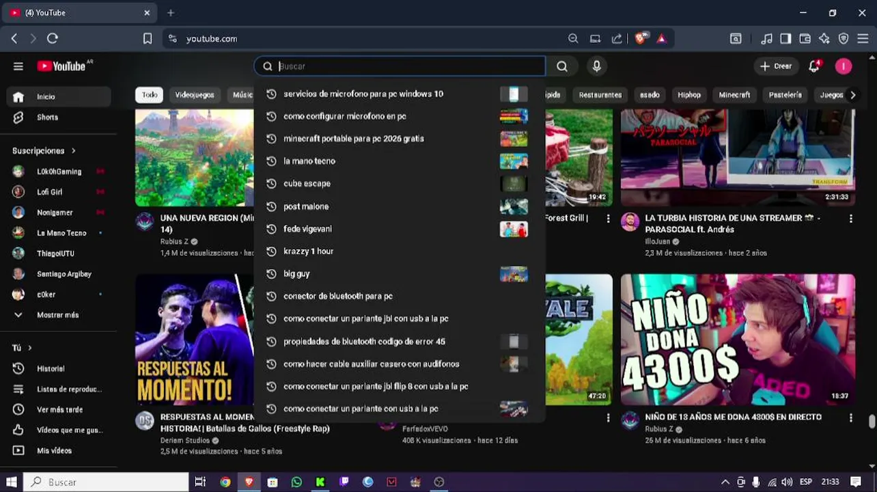Open the Windows Start menu

11,482
